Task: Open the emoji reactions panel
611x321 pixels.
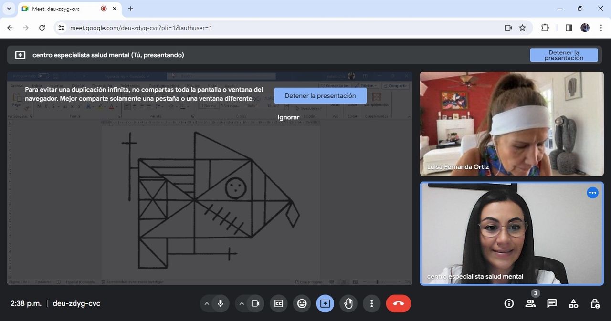Action: [x=302, y=303]
